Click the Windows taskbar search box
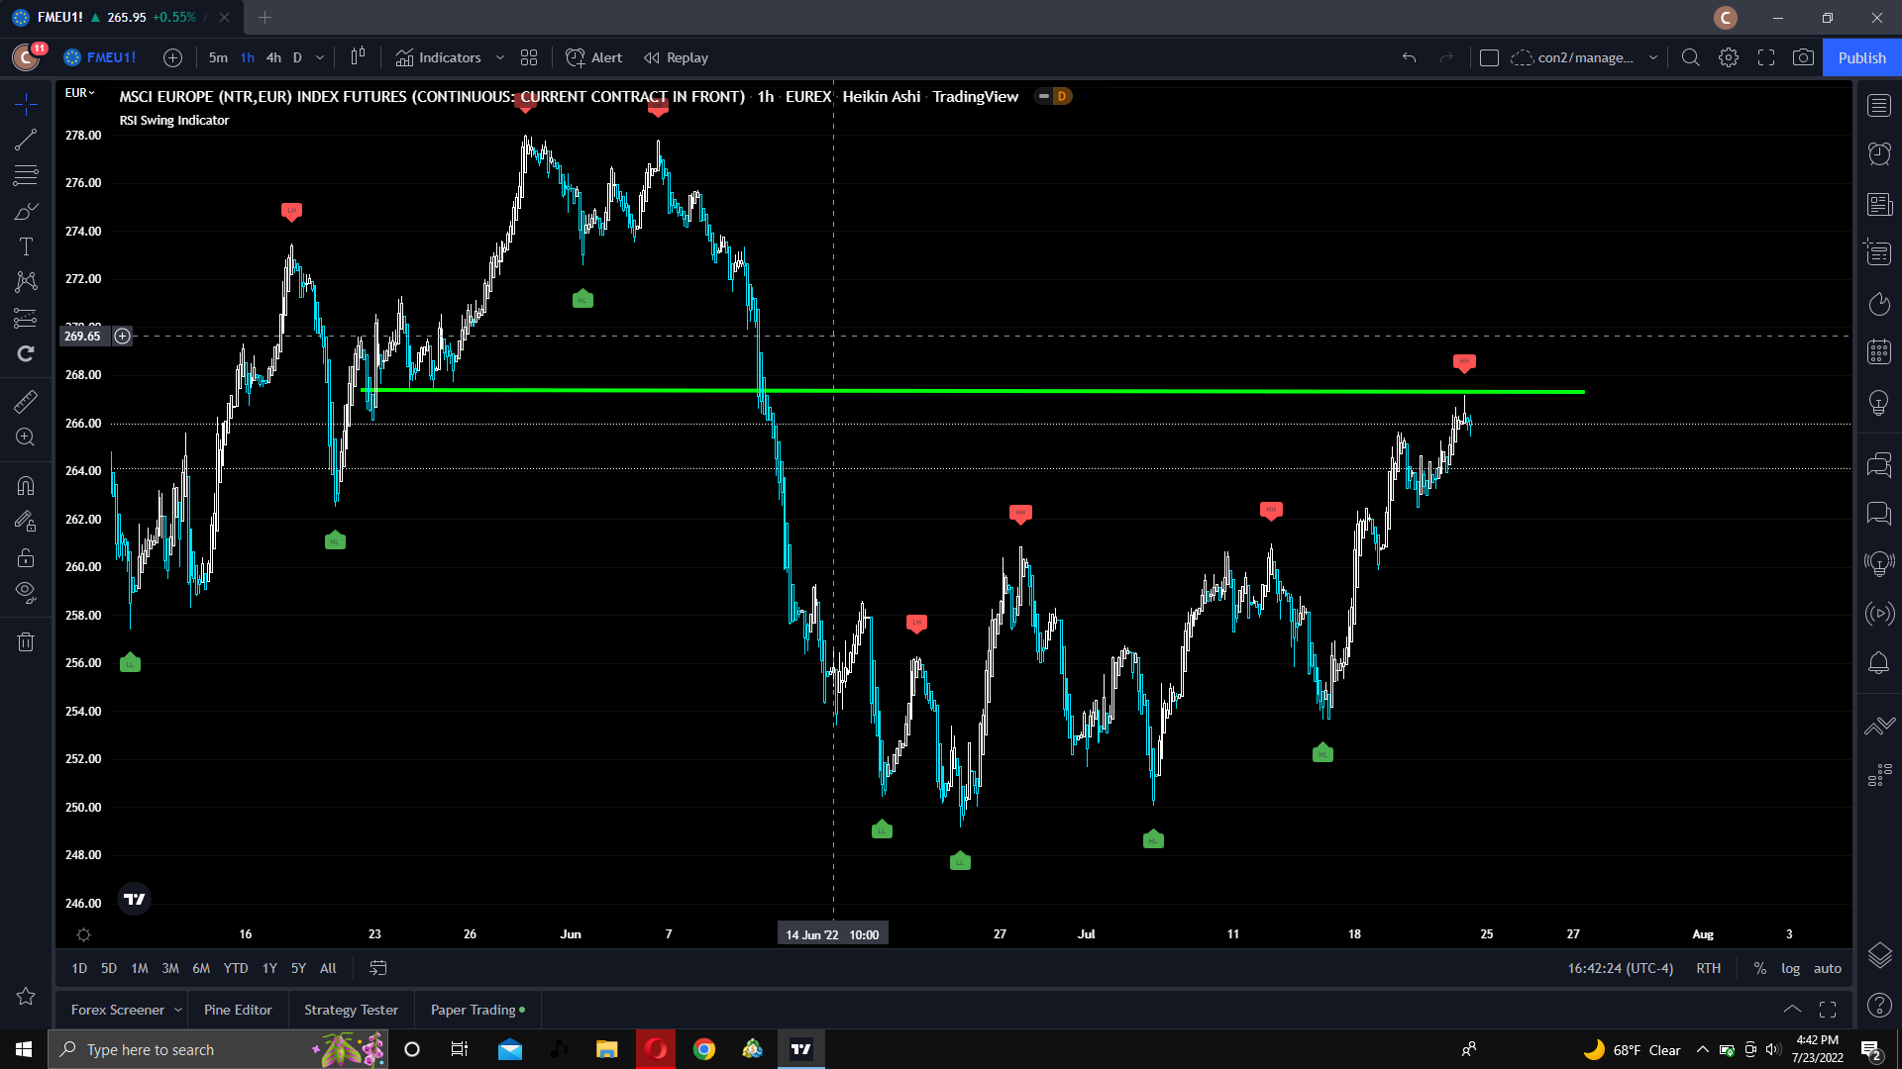This screenshot has height=1069, width=1902. [x=188, y=1049]
